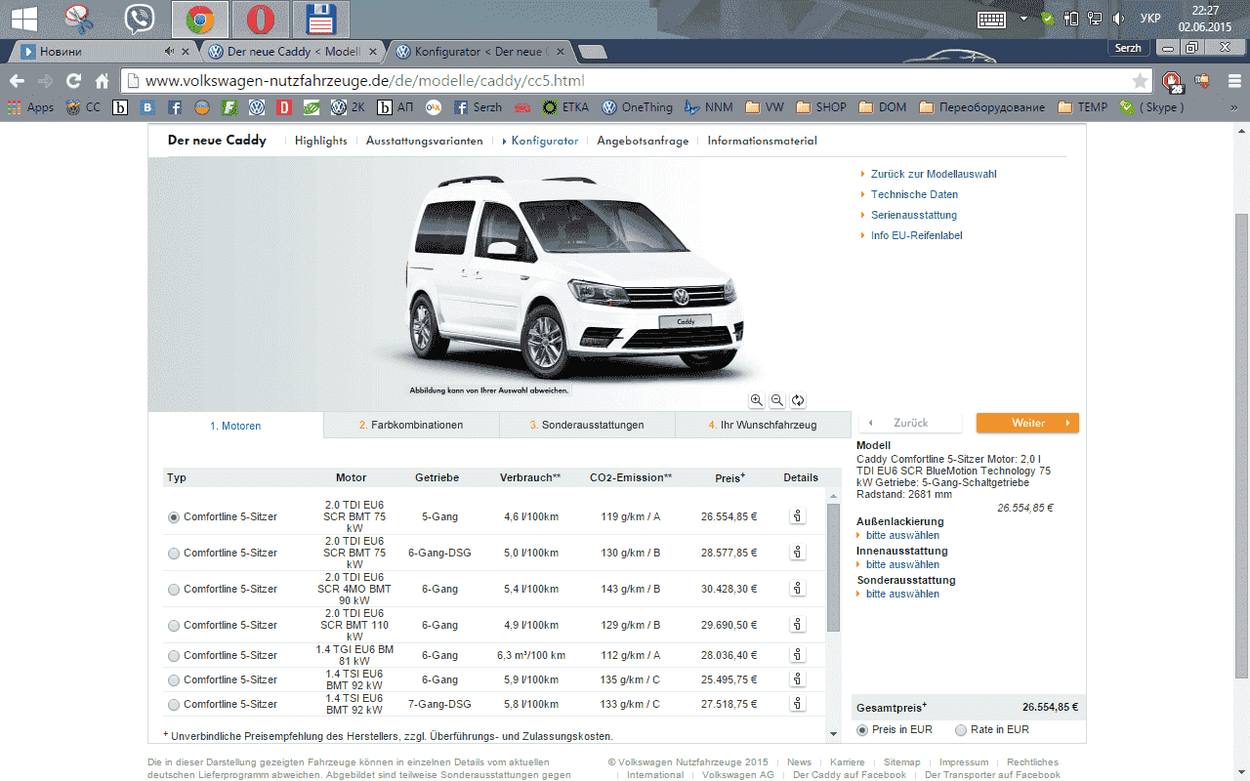Open 3. Sonderausstattungen step tab
This screenshot has width=1250, height=781.
(x=587, y=425)
